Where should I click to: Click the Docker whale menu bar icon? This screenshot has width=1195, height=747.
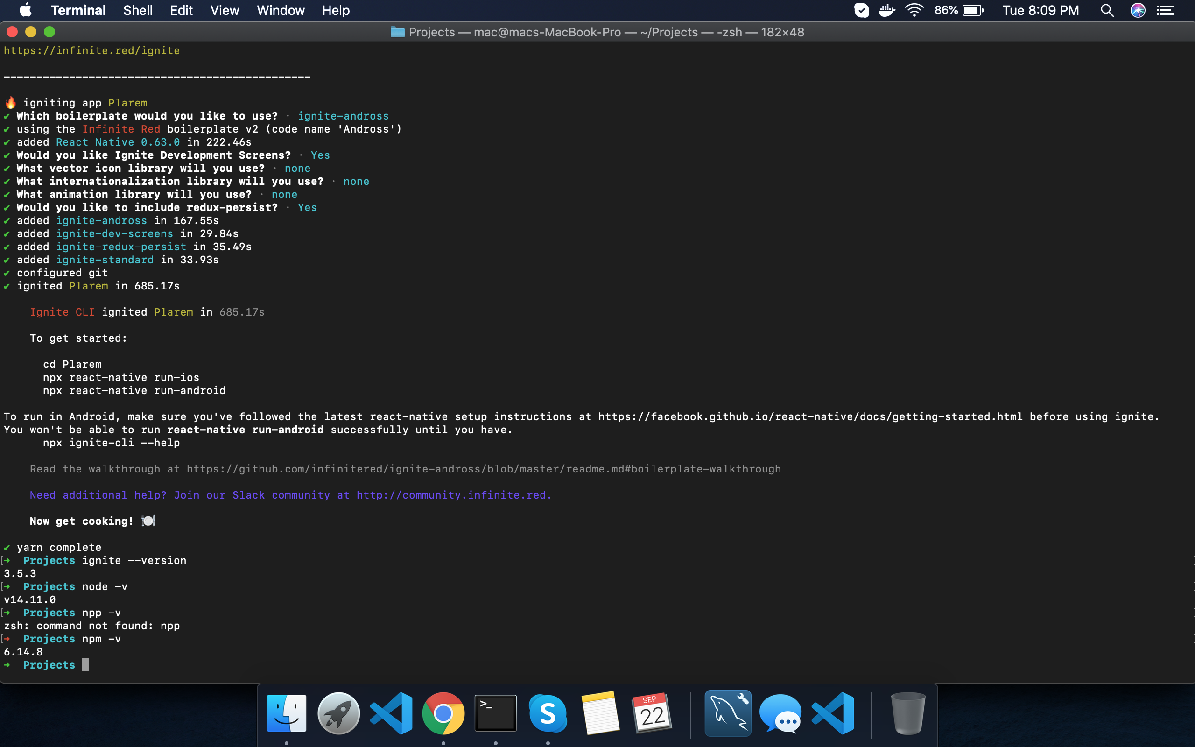[x=887, y=10]
